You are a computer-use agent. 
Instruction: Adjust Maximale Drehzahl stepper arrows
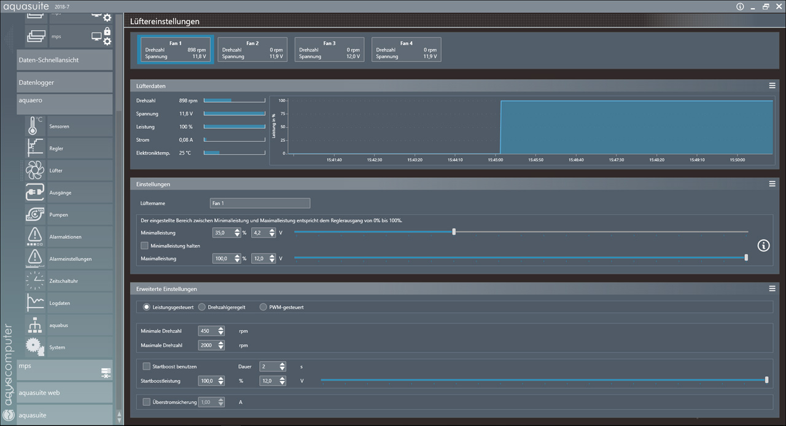point(221,345)
